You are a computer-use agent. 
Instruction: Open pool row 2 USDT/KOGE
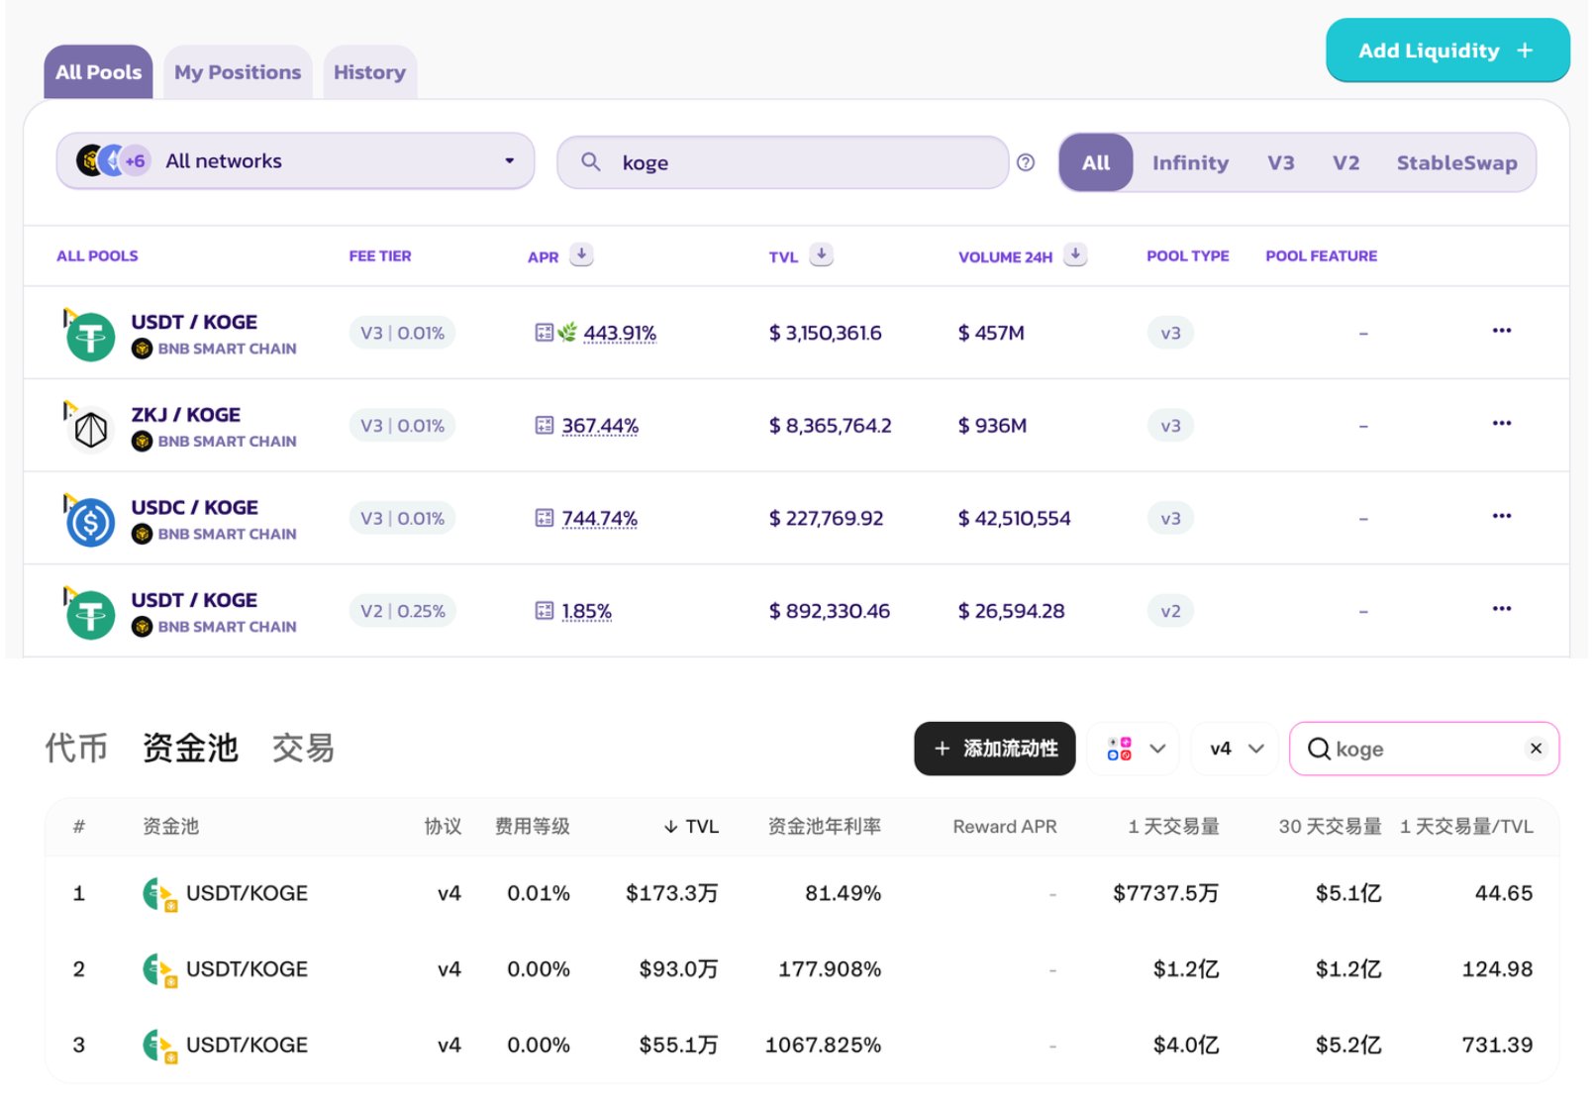[802, 968]
